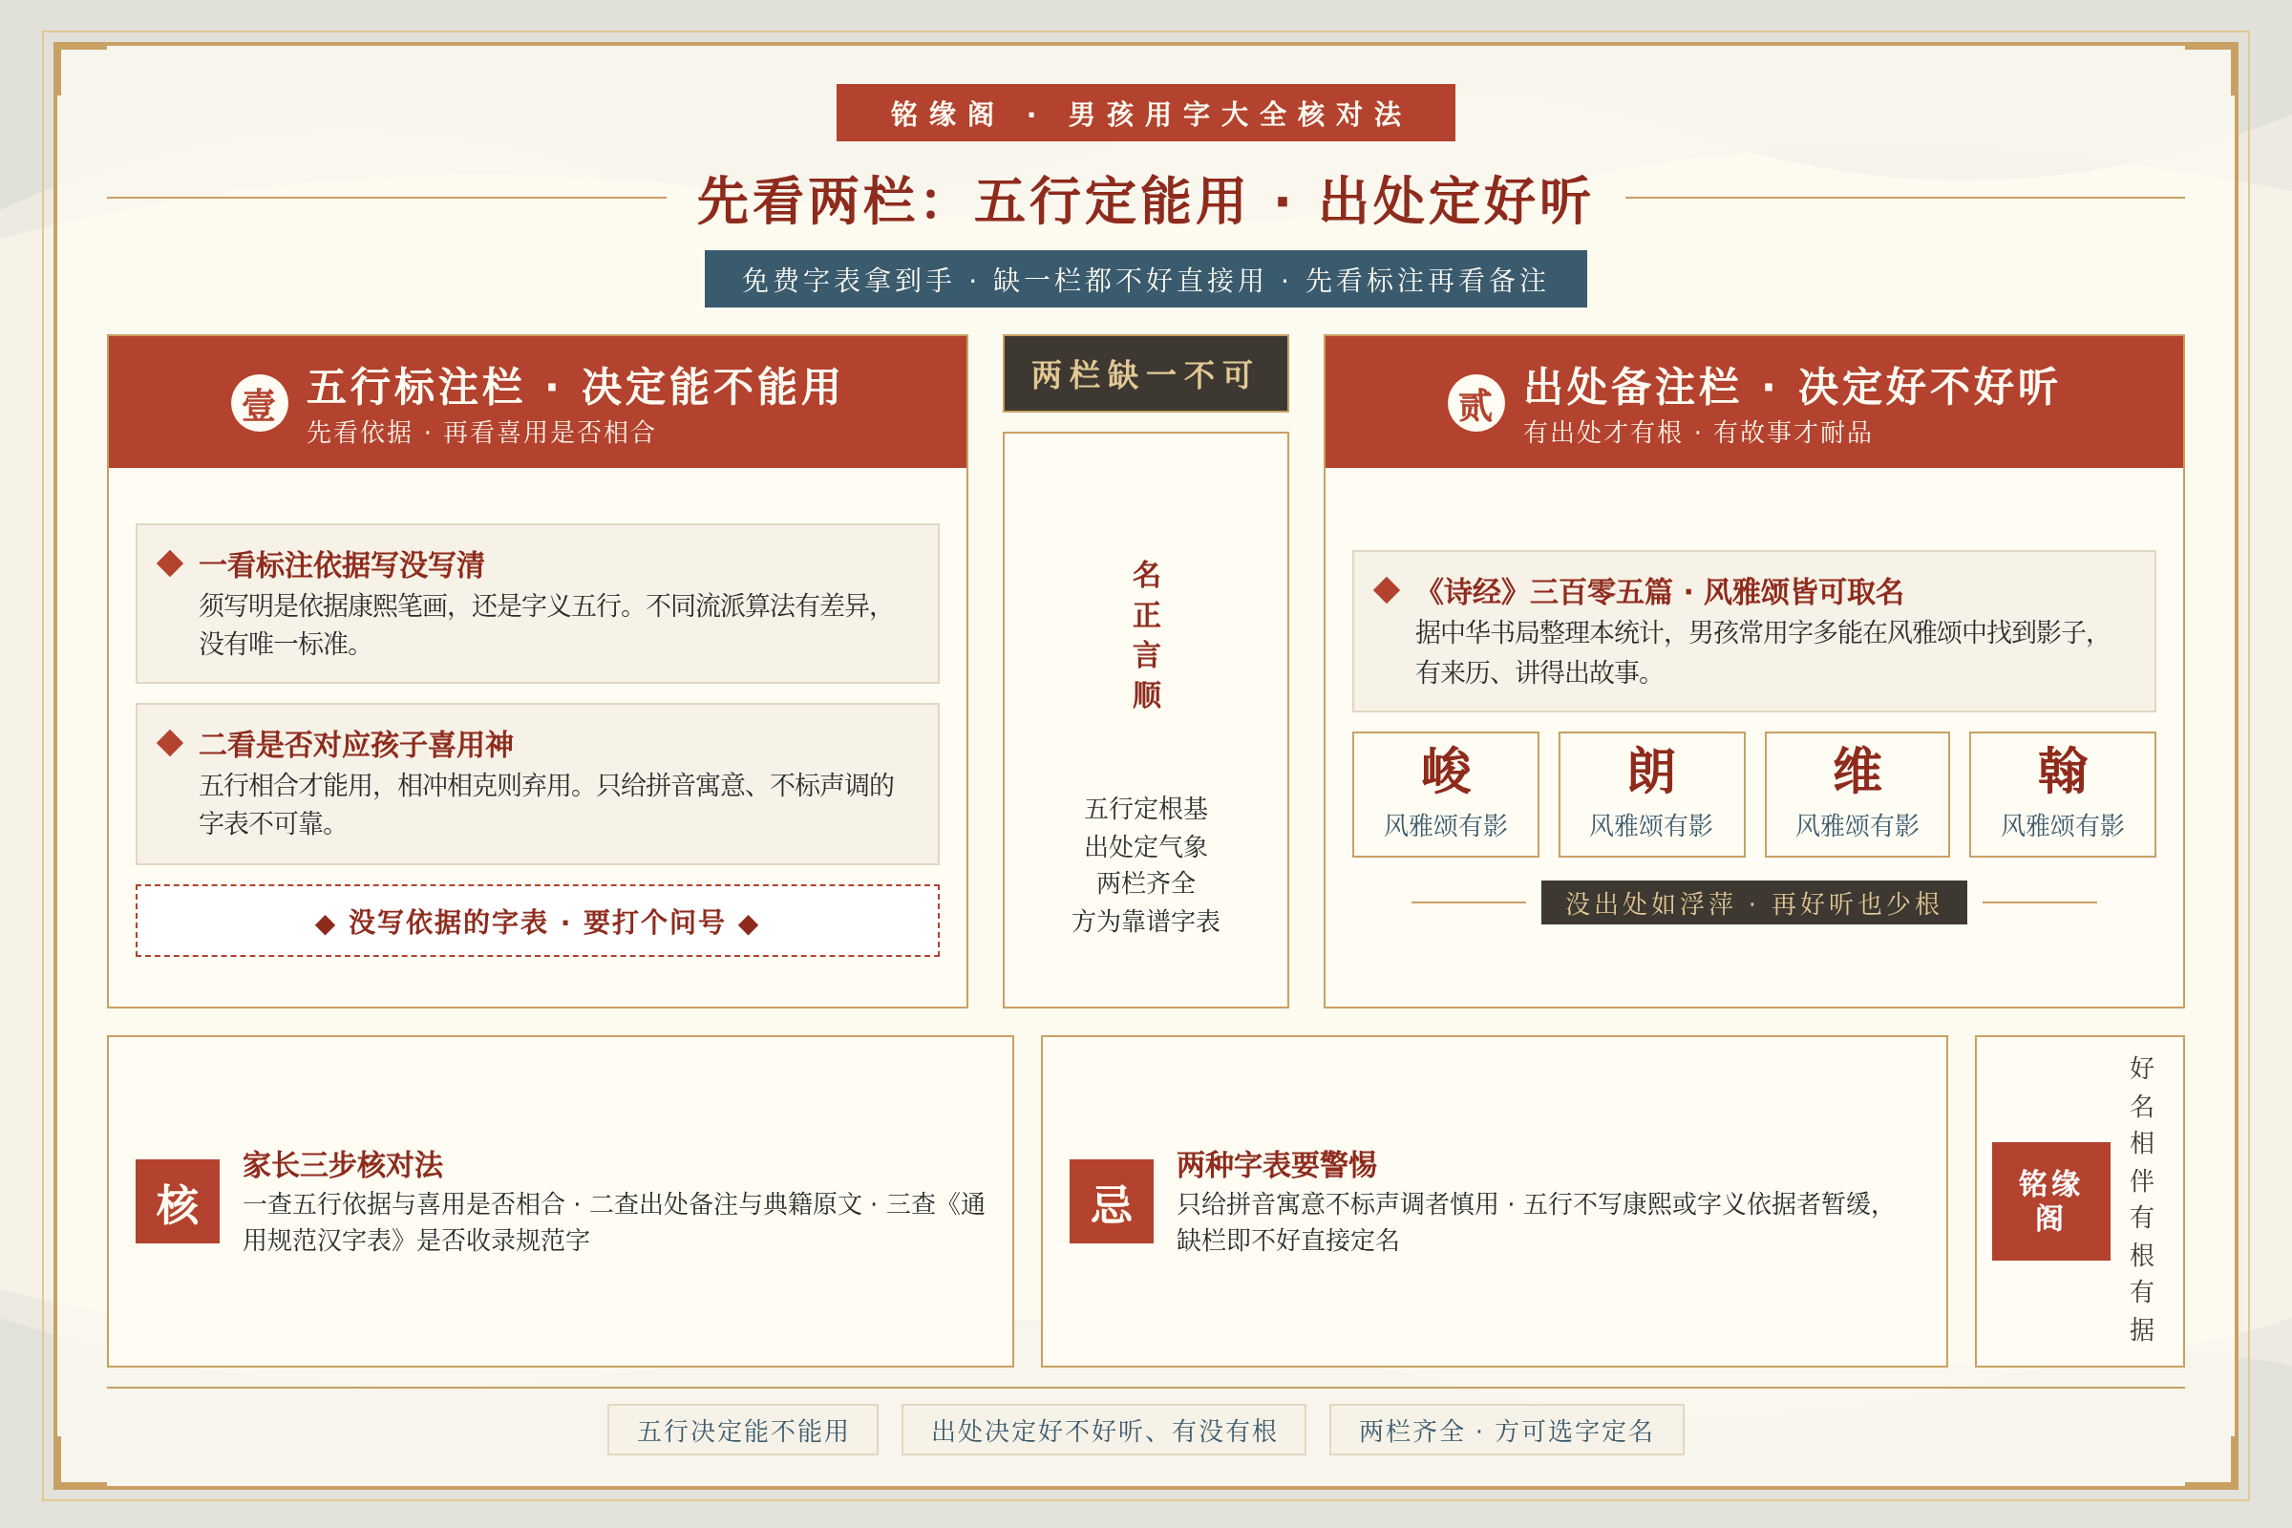Click the vertical text 名正言顺
Screen dimensions: 2292x1528
pyautogui.click(x=1146, y=633)
